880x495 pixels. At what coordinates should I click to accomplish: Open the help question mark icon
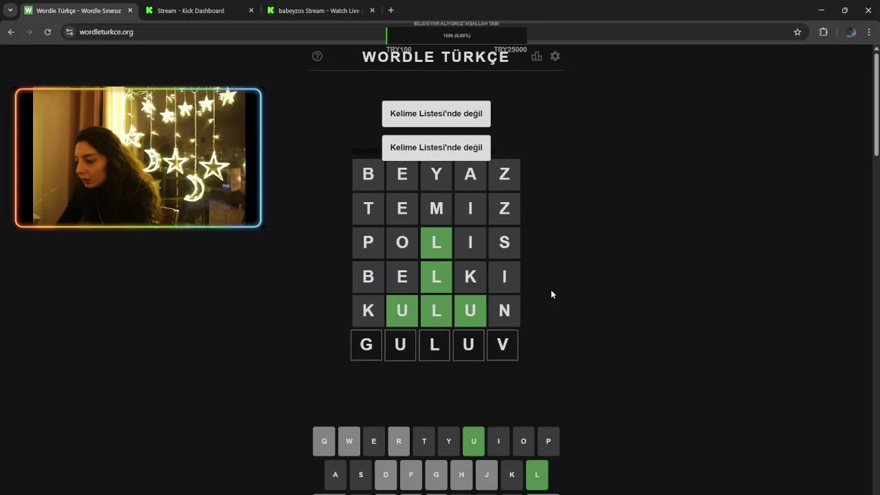(x=317, y=56)
